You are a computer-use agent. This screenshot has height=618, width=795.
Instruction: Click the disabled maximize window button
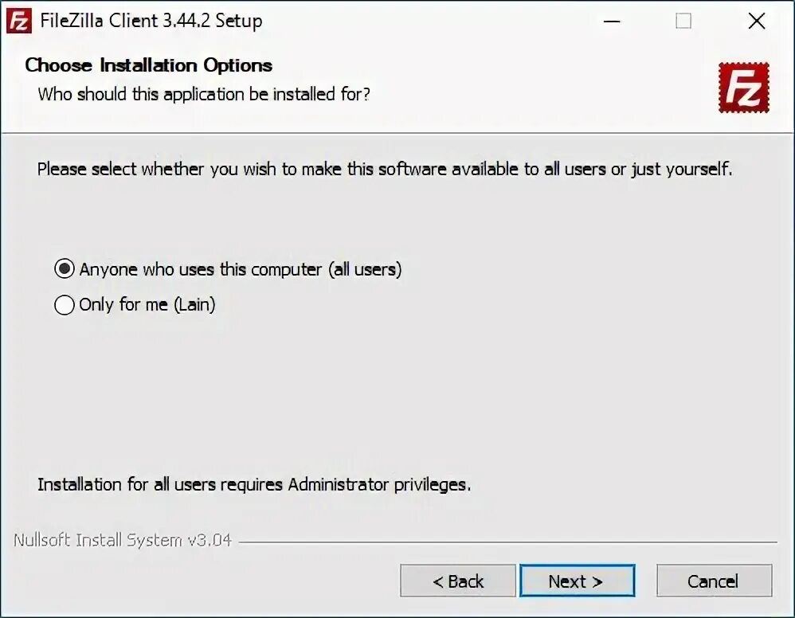click(x=683, y=22)
